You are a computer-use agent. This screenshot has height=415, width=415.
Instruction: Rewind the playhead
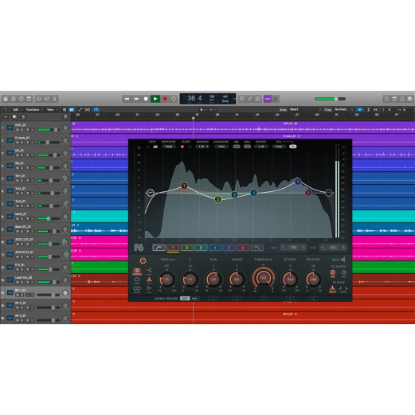[127, 99]
